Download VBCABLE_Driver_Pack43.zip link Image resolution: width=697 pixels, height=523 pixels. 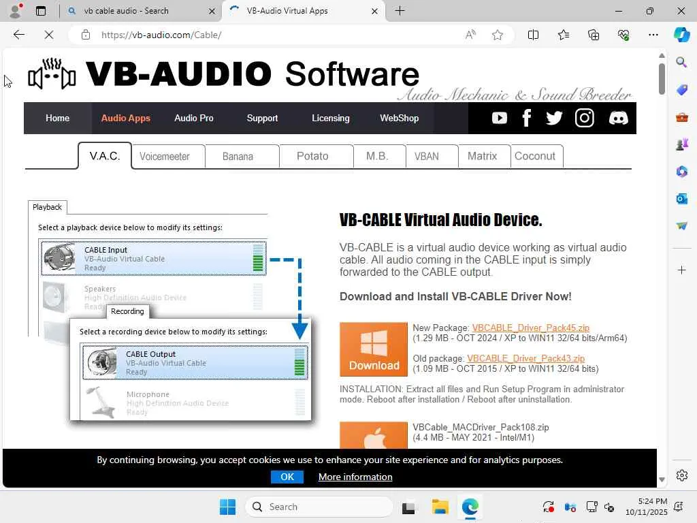point(526,358)
